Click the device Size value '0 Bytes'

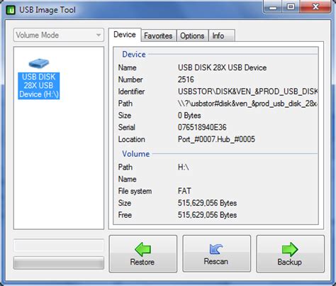tap(189, 116)
